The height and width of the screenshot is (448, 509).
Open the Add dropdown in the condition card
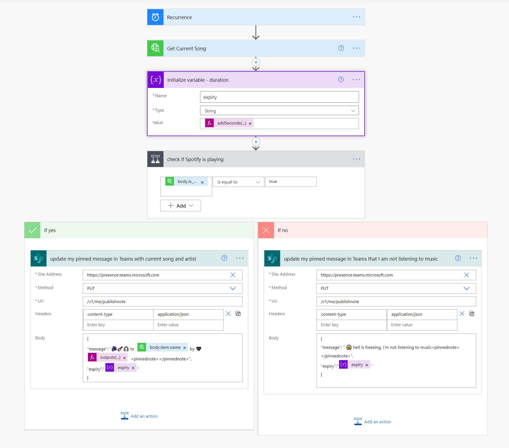pos(180,206)
